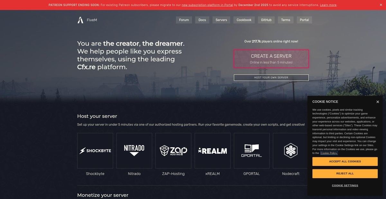This screenshot has height=199, width=386.
Task: Open the Portal nav item
Action: tap(304, 20)
